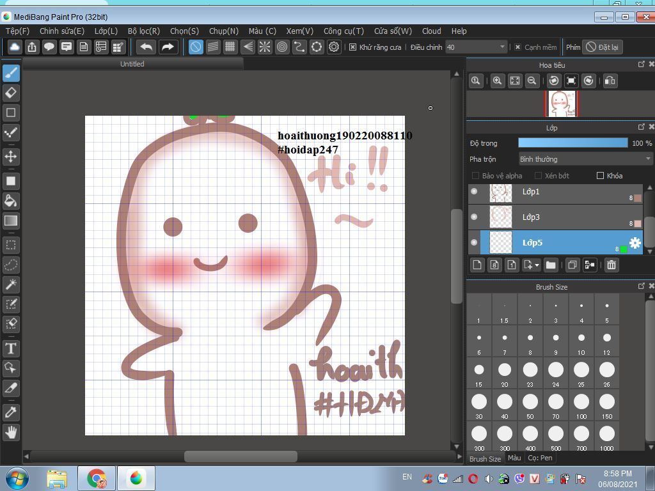Select the Eraser tool in left toolbar
Screen dimensions: 655x491
11,93
